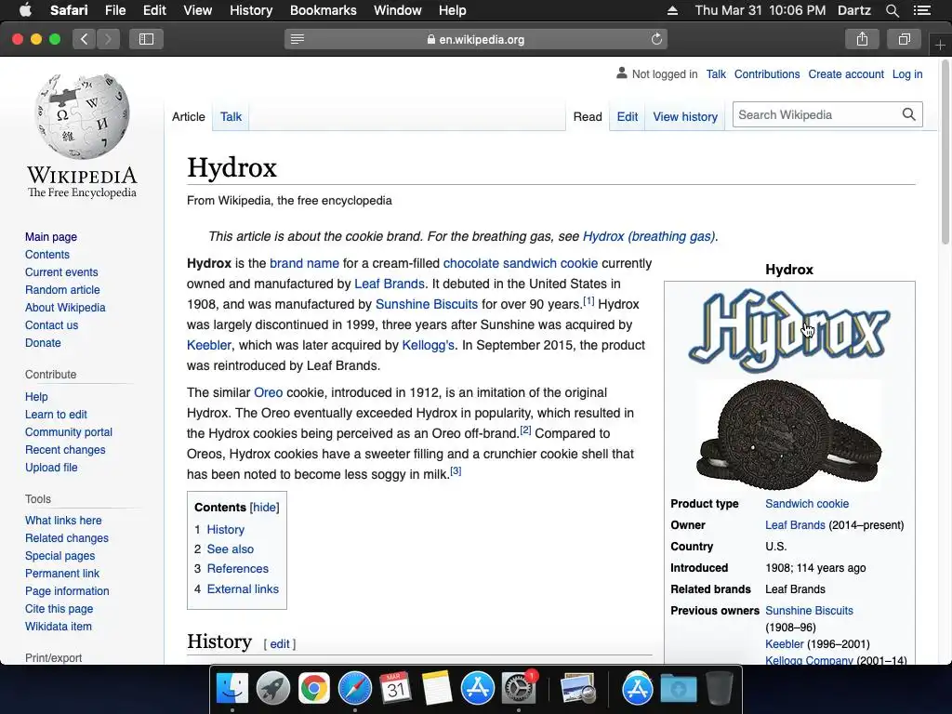Open the left App Store icon in Dock

pyautogui.click(x=477, y=689)
